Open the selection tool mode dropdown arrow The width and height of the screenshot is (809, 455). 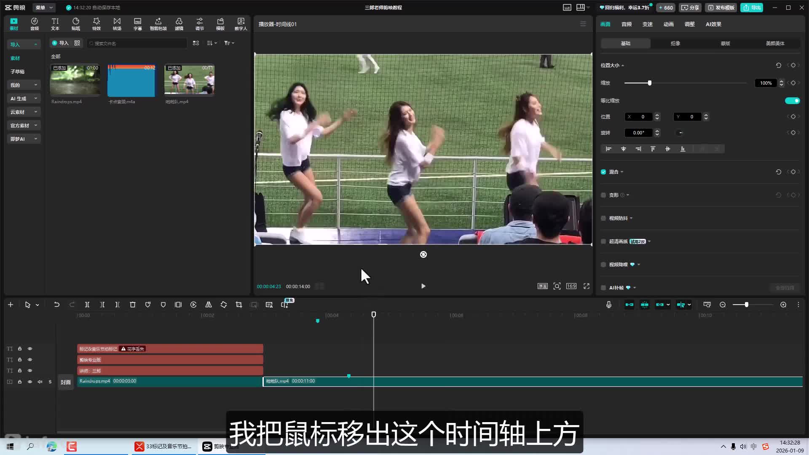click(x=38, y=305)
